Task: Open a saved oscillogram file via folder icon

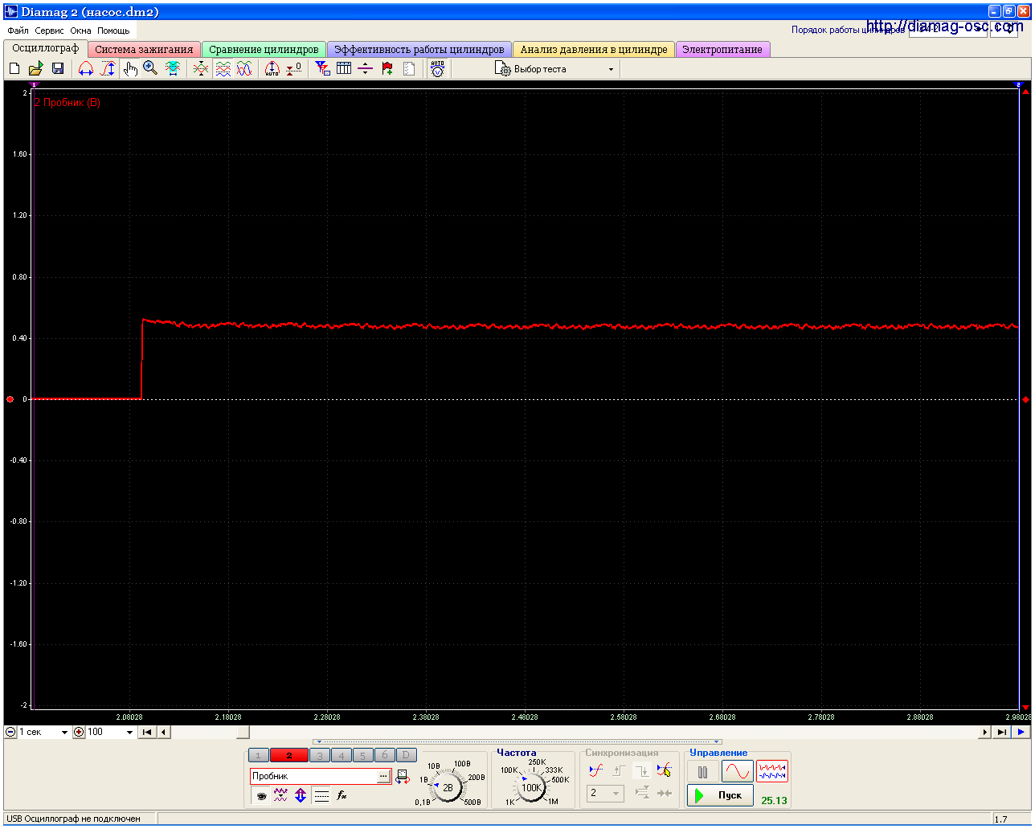Action: (36, 69)
